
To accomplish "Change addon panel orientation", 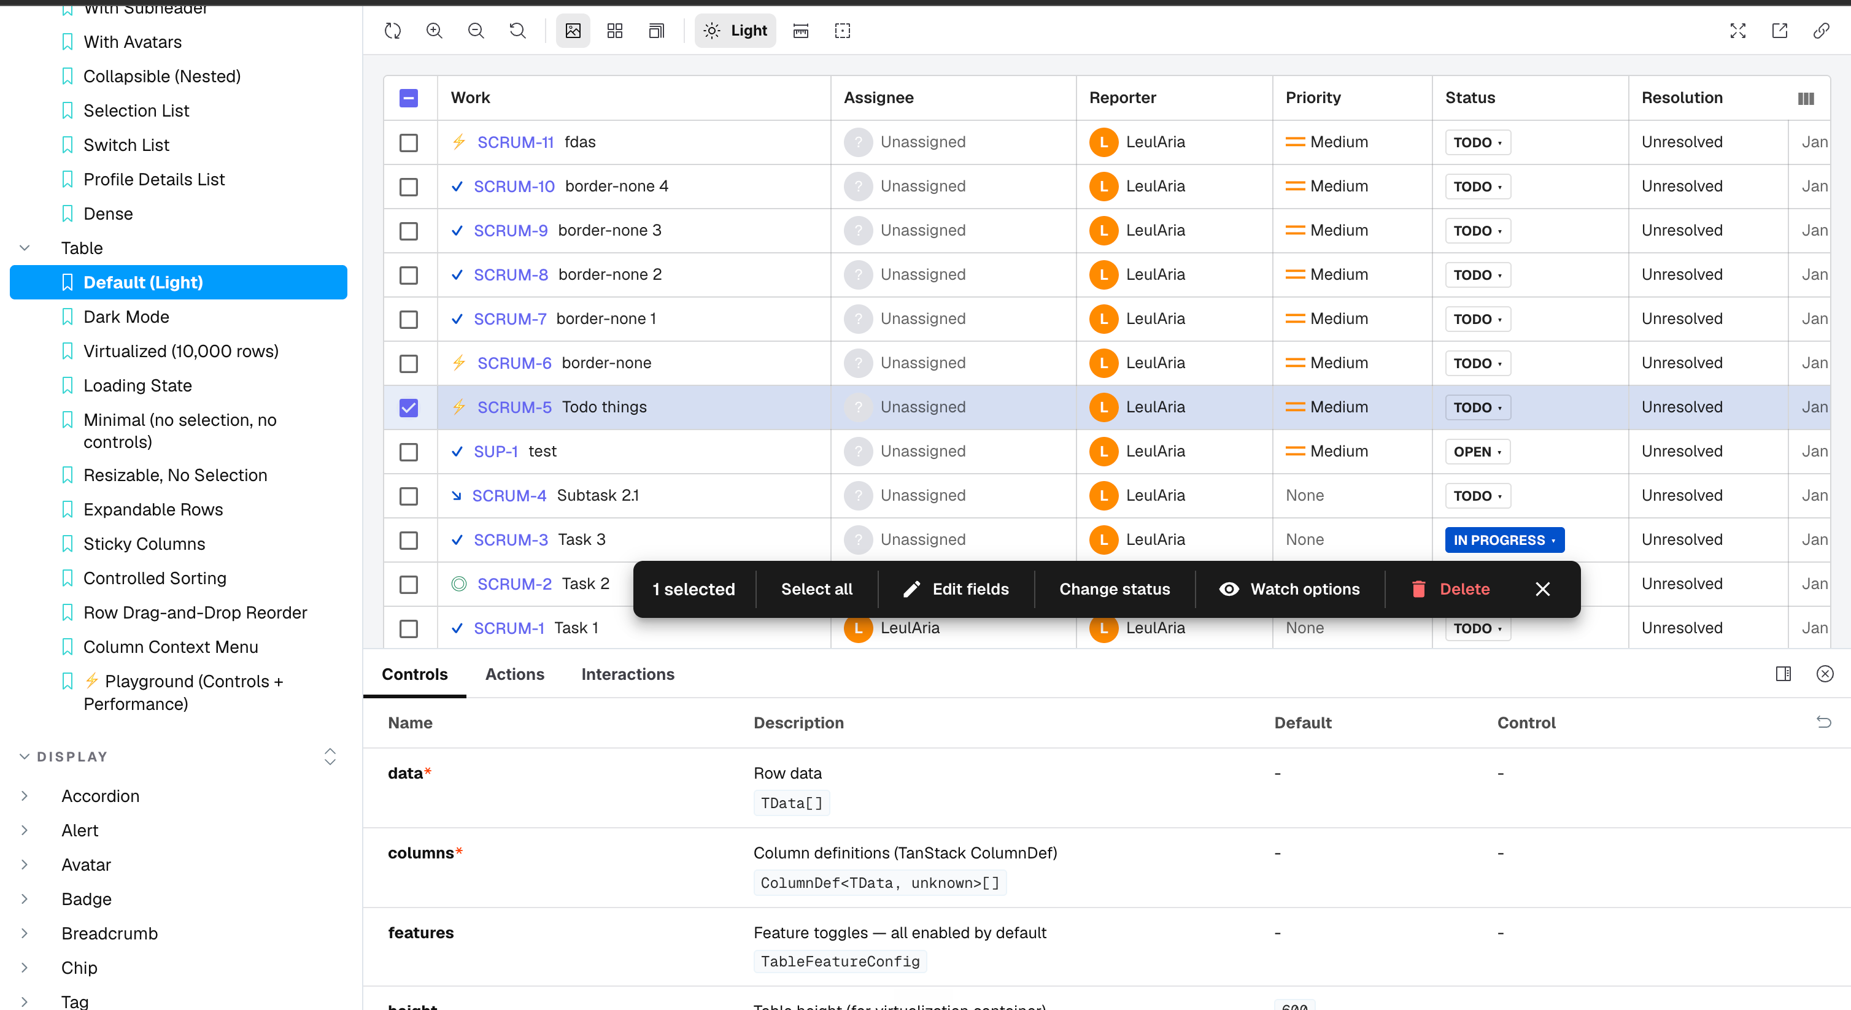I will click(1783, 674).
